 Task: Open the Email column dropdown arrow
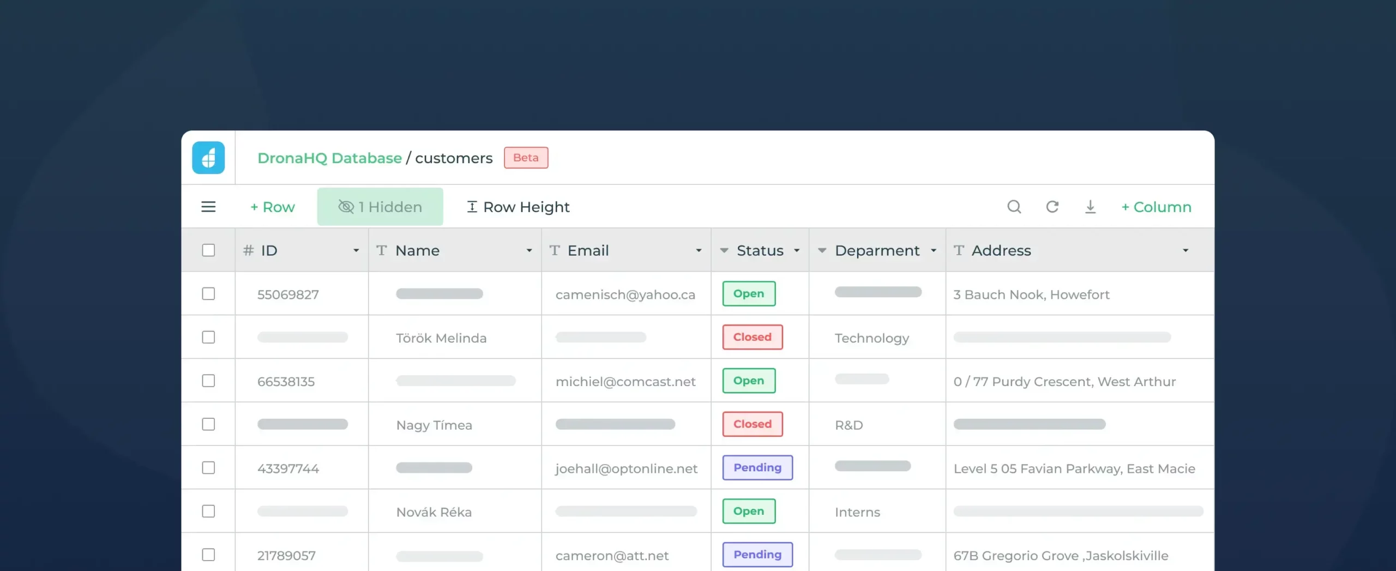tap(698, 250)
